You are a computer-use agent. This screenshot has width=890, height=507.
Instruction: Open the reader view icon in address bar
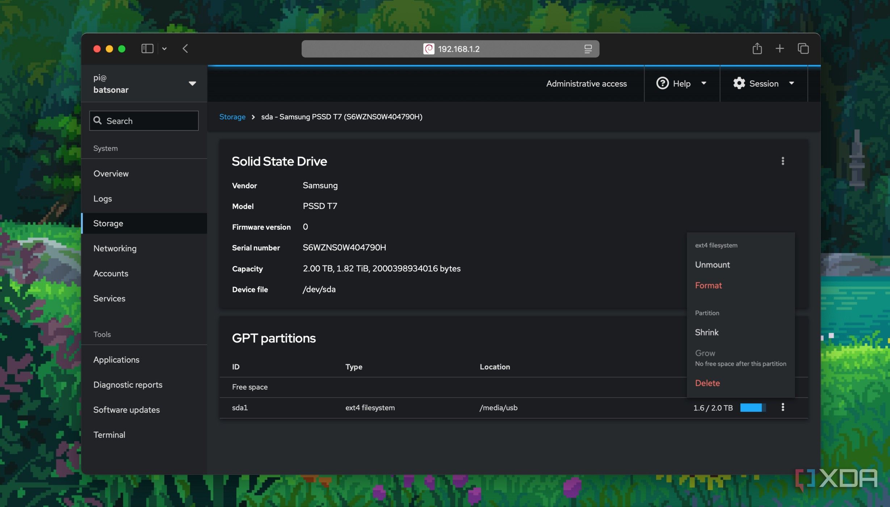click(588, 49)
